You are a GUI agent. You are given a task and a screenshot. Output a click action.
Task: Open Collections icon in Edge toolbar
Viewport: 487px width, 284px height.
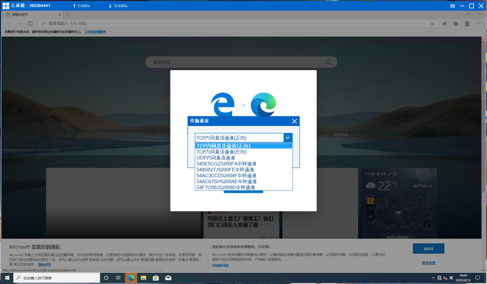[x=455, y=23]
